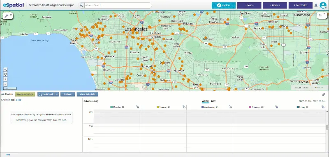Click the magnifier zoom-to-area map tool
Screen dimensions: 329x157
coord(5,70)
